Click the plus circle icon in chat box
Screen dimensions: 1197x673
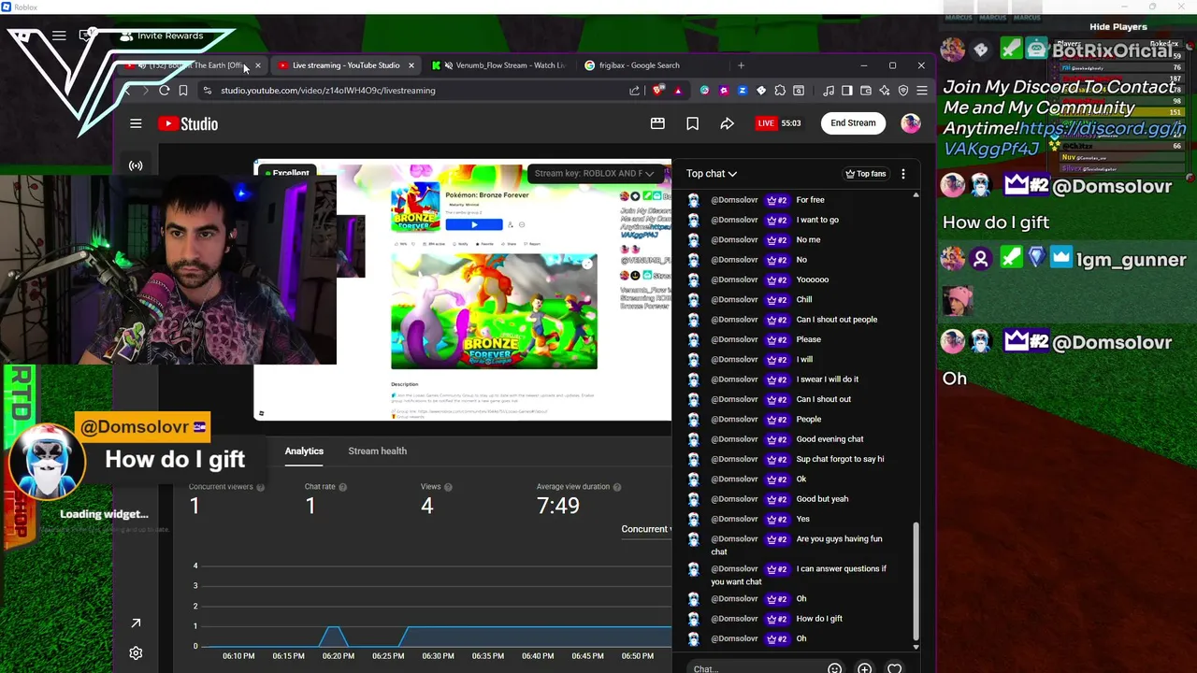pyautogui.click(x=864, y=668)
